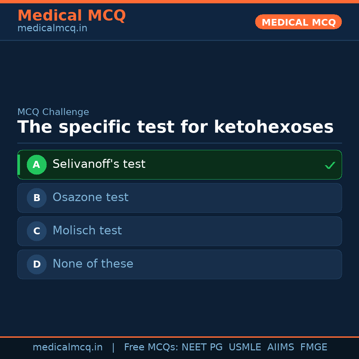Pick the "Molisch test" answer text
This screenshot has width=359, height=359.
[87, 231]
